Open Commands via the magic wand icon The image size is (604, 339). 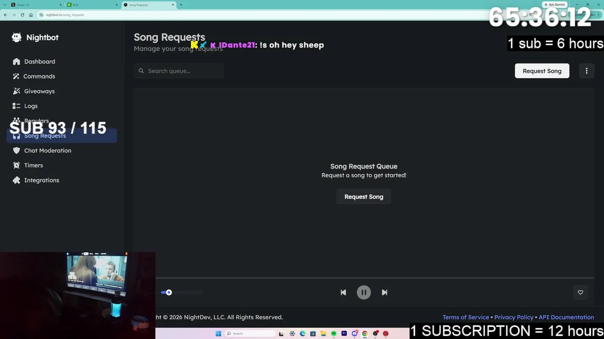tap(17, 76)
